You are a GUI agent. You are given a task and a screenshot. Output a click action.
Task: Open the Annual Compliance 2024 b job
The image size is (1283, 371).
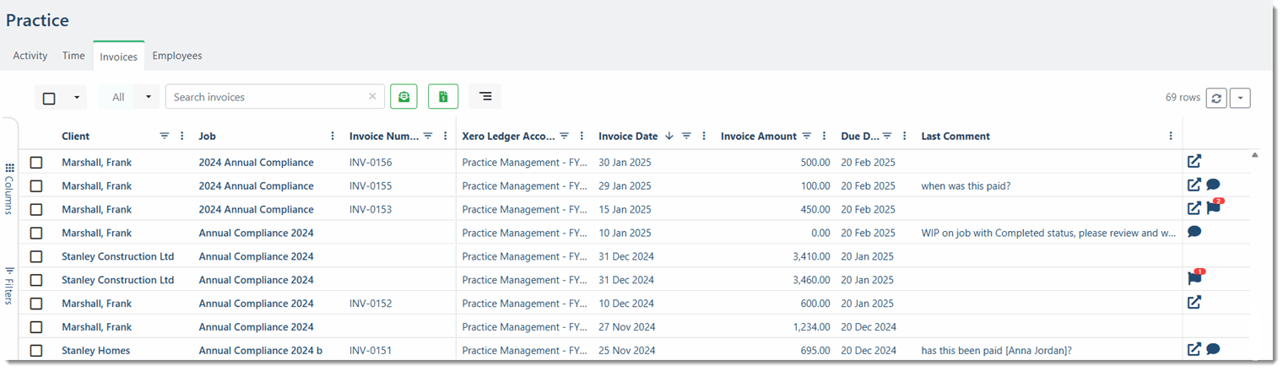coord(260,351)
